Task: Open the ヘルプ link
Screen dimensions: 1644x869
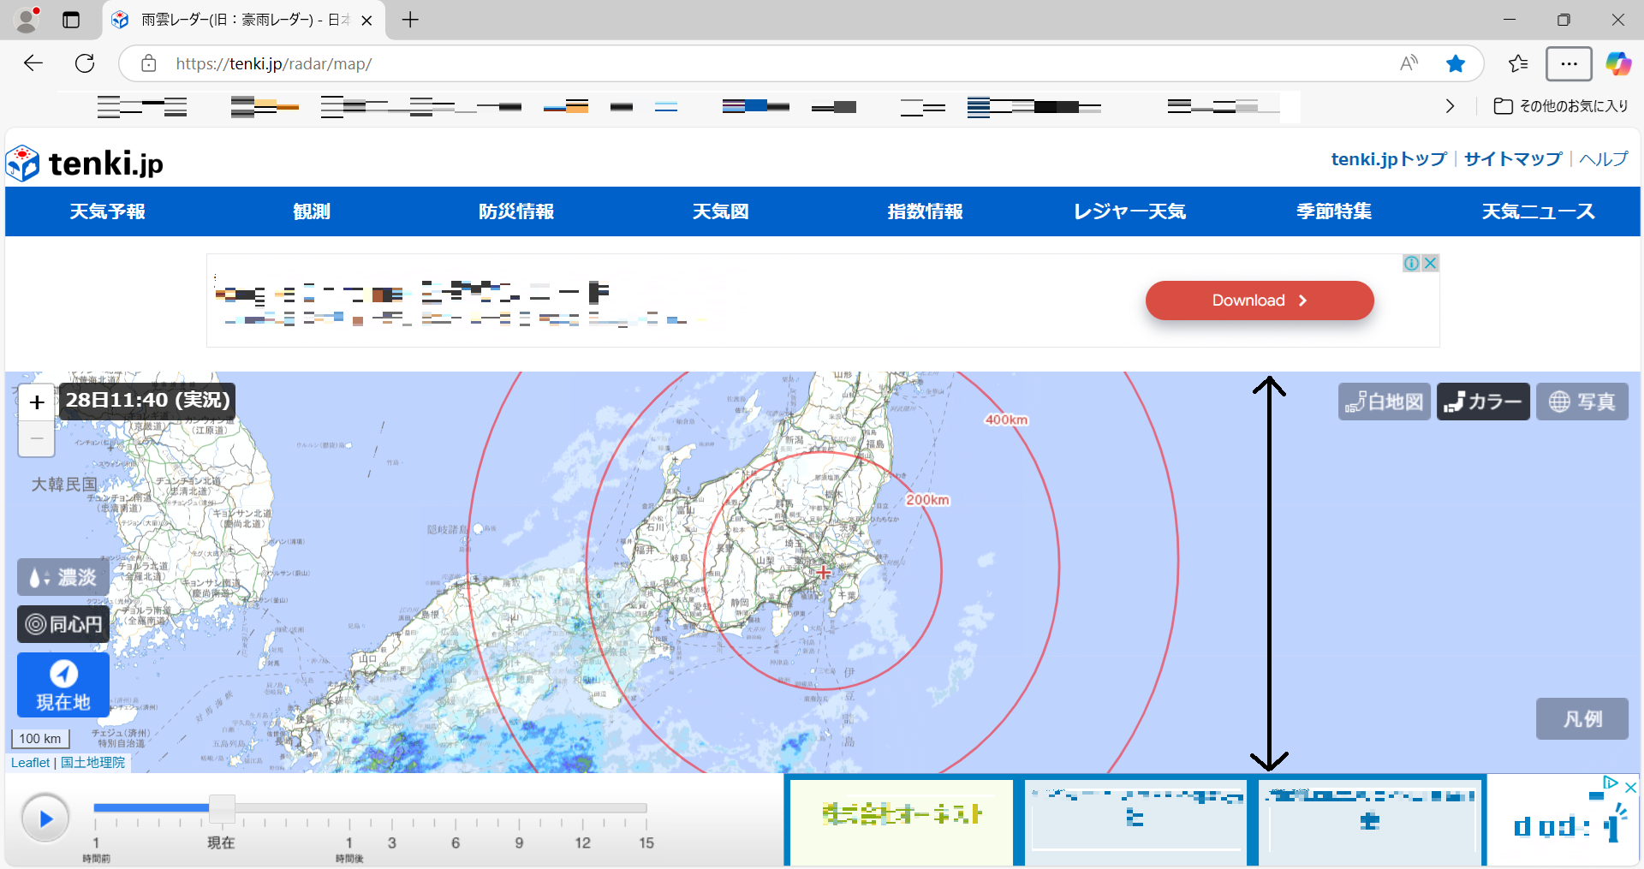Action: pos(1604,159)
